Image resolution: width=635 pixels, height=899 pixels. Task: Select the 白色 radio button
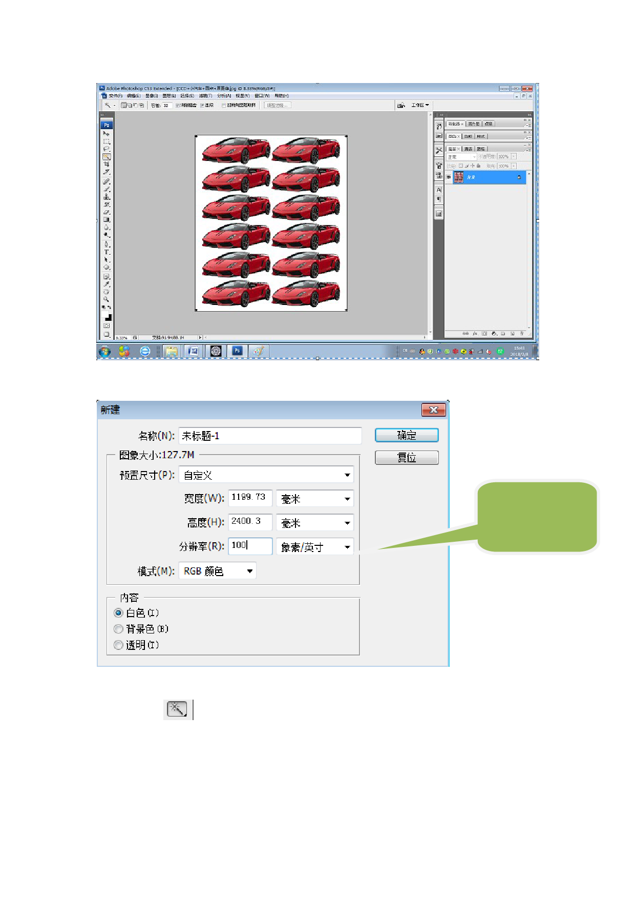(x=118, y=613)
